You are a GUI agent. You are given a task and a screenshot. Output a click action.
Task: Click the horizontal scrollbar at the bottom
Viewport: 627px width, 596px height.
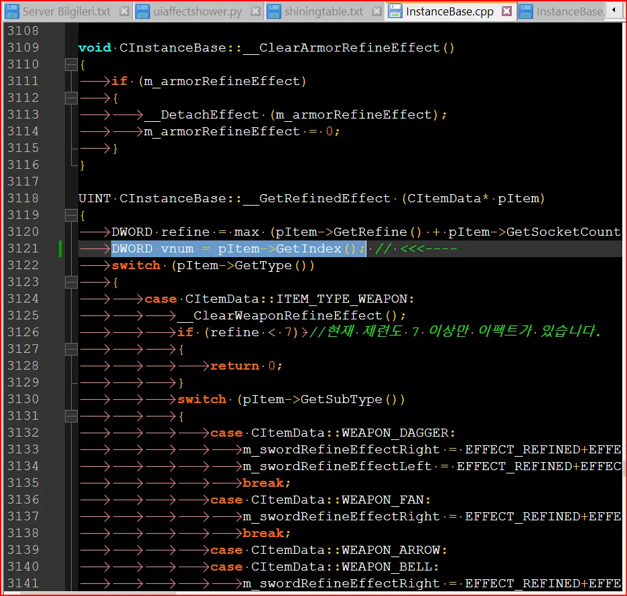pos(313,592)
